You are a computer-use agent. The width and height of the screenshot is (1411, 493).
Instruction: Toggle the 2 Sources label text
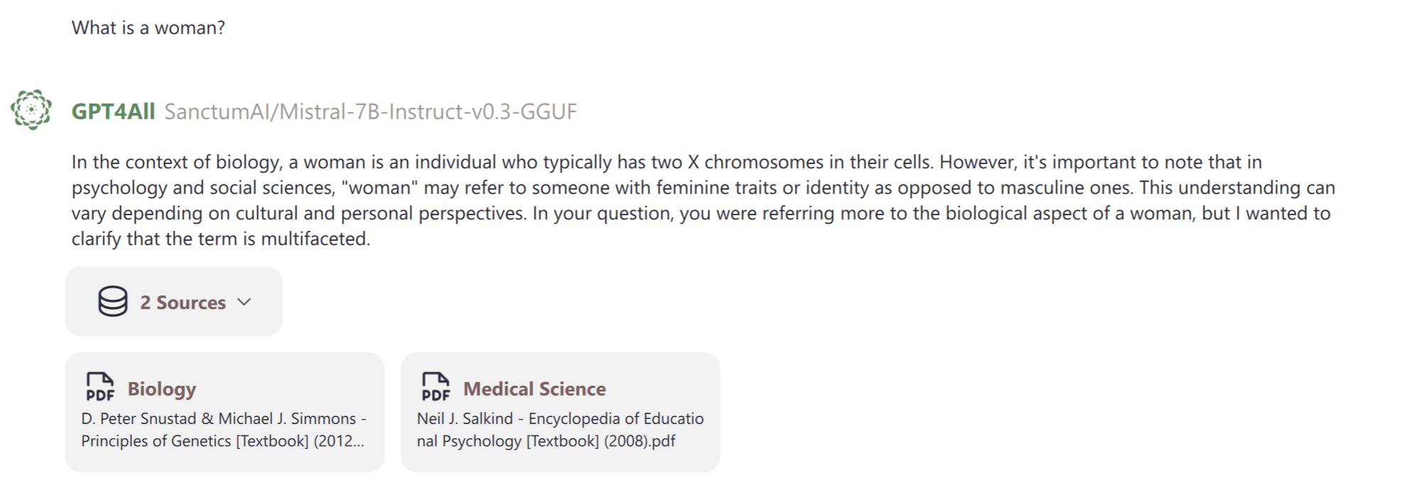pos(183,303)
